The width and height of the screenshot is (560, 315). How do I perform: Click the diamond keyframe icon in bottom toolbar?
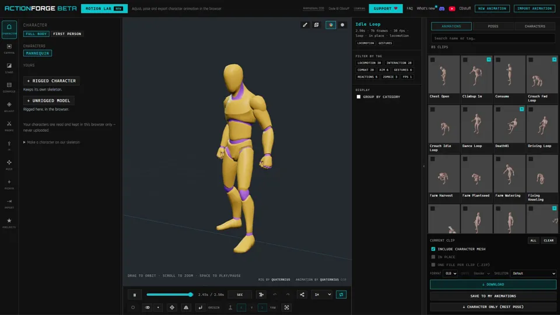tap(172, 307)
